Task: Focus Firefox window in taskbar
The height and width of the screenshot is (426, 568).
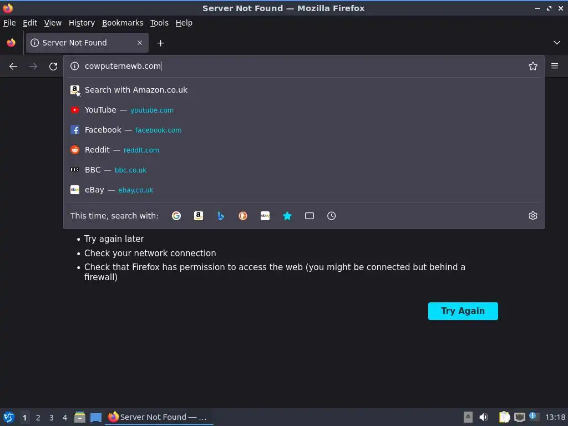Action: 159,417
